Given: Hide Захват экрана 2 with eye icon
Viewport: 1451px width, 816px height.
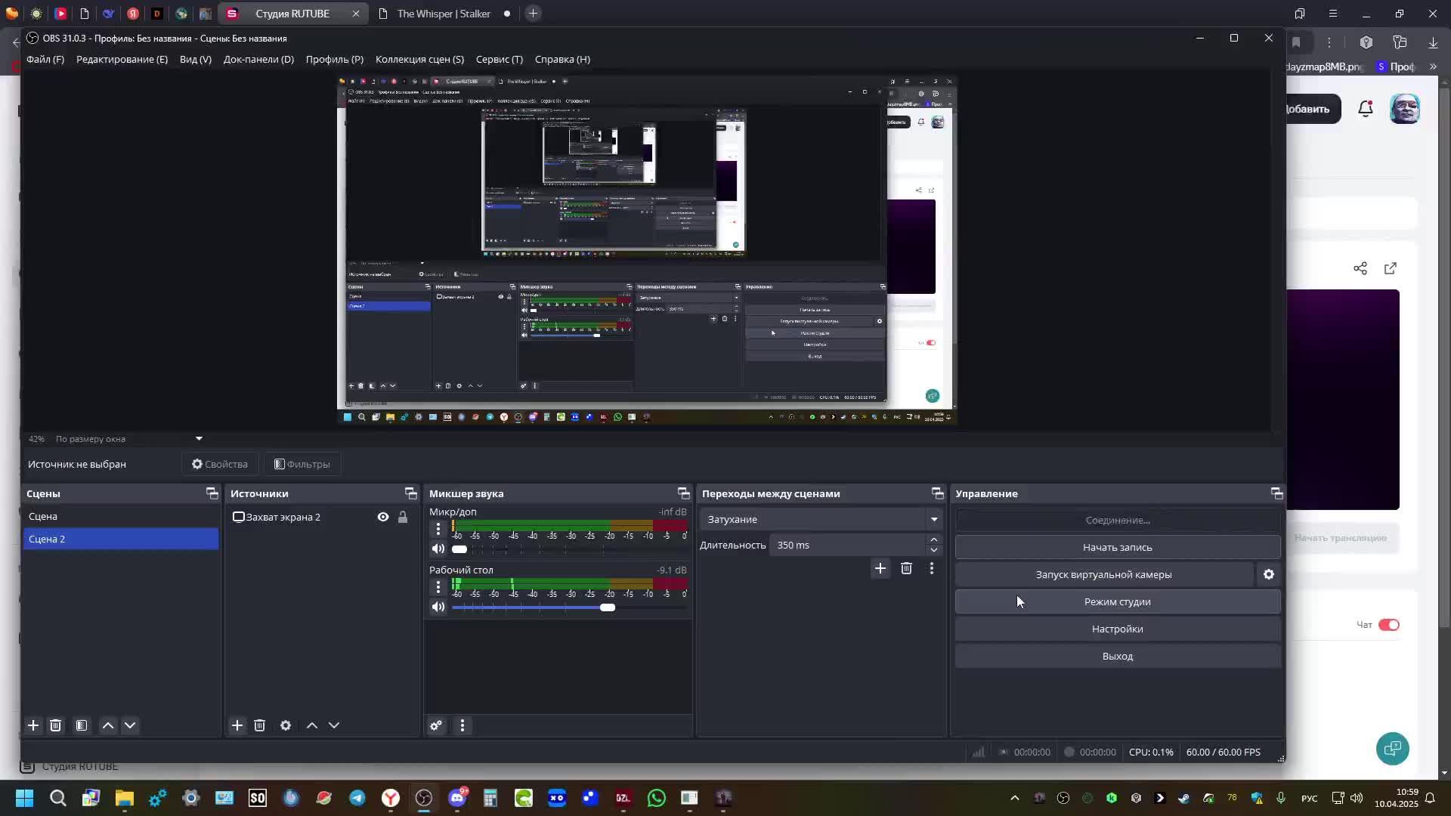Looking at the screenshot, I should [383, 517].
